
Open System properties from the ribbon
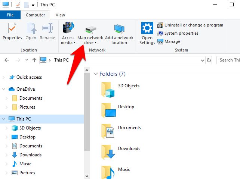point(178,33)
